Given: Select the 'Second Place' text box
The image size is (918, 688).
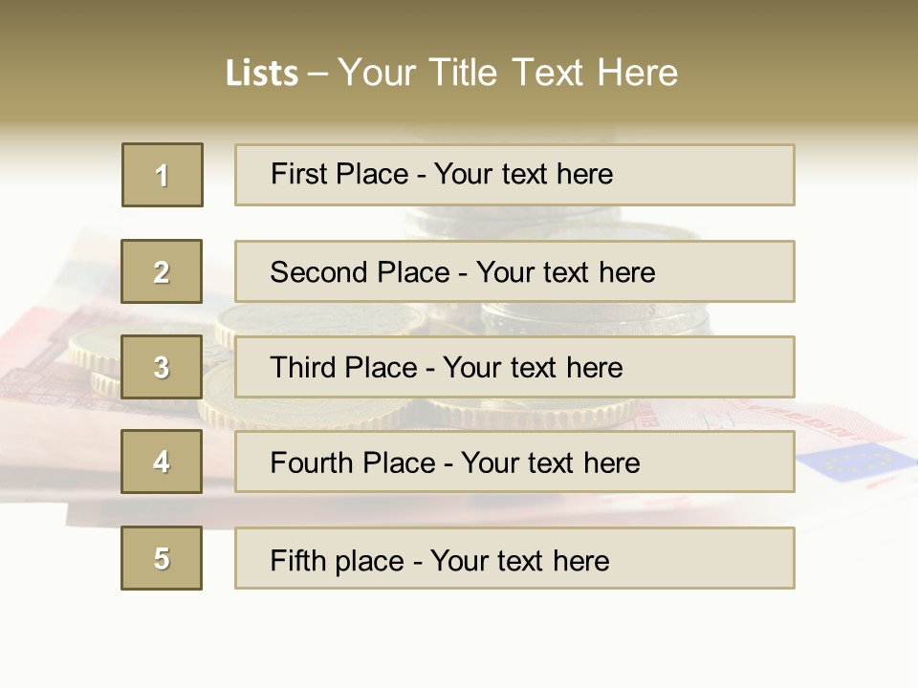Looking at the screenshot, I should (514, 271).
